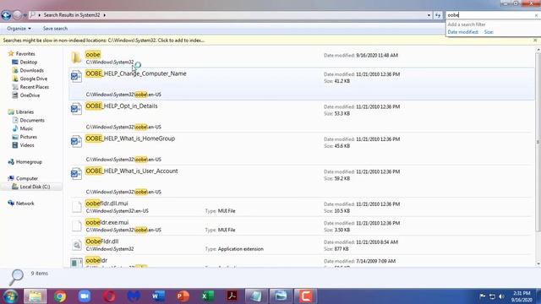Select Favorites in navigation pane
The width and height of the screenshot is (541, 304).
(25, 54)
